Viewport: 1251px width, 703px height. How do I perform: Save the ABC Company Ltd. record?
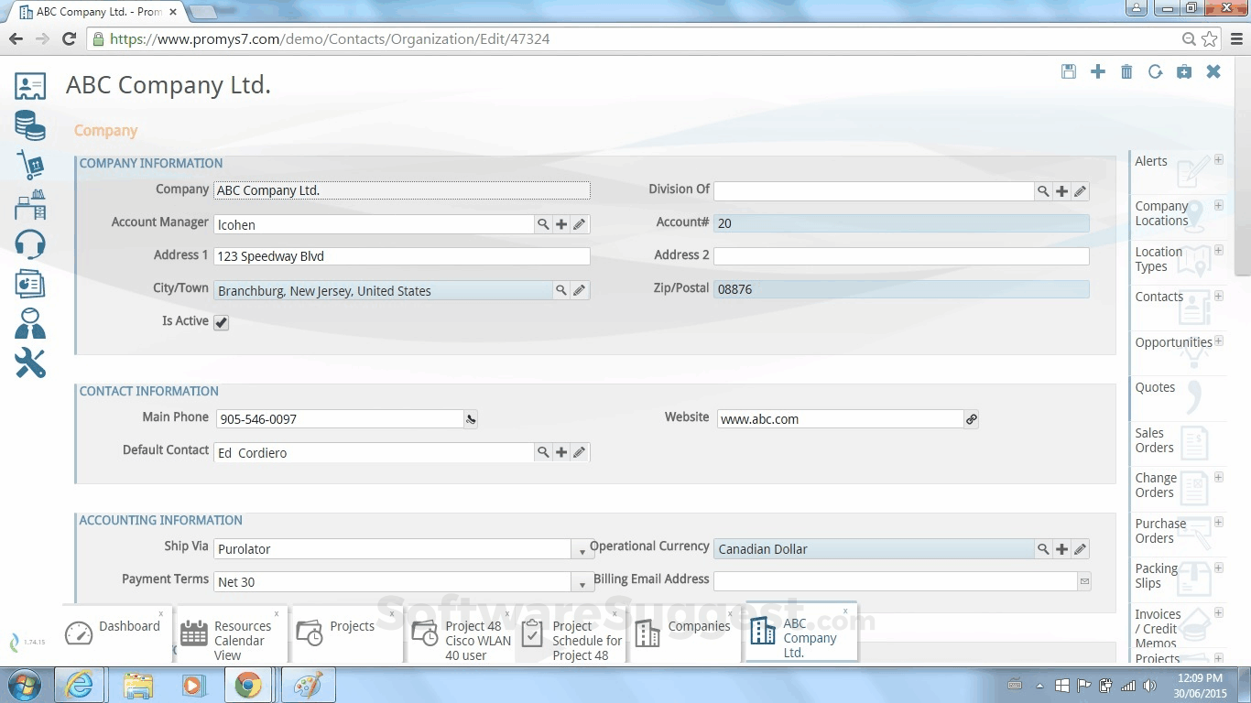pyautogui.click(x=1069, y=71)
